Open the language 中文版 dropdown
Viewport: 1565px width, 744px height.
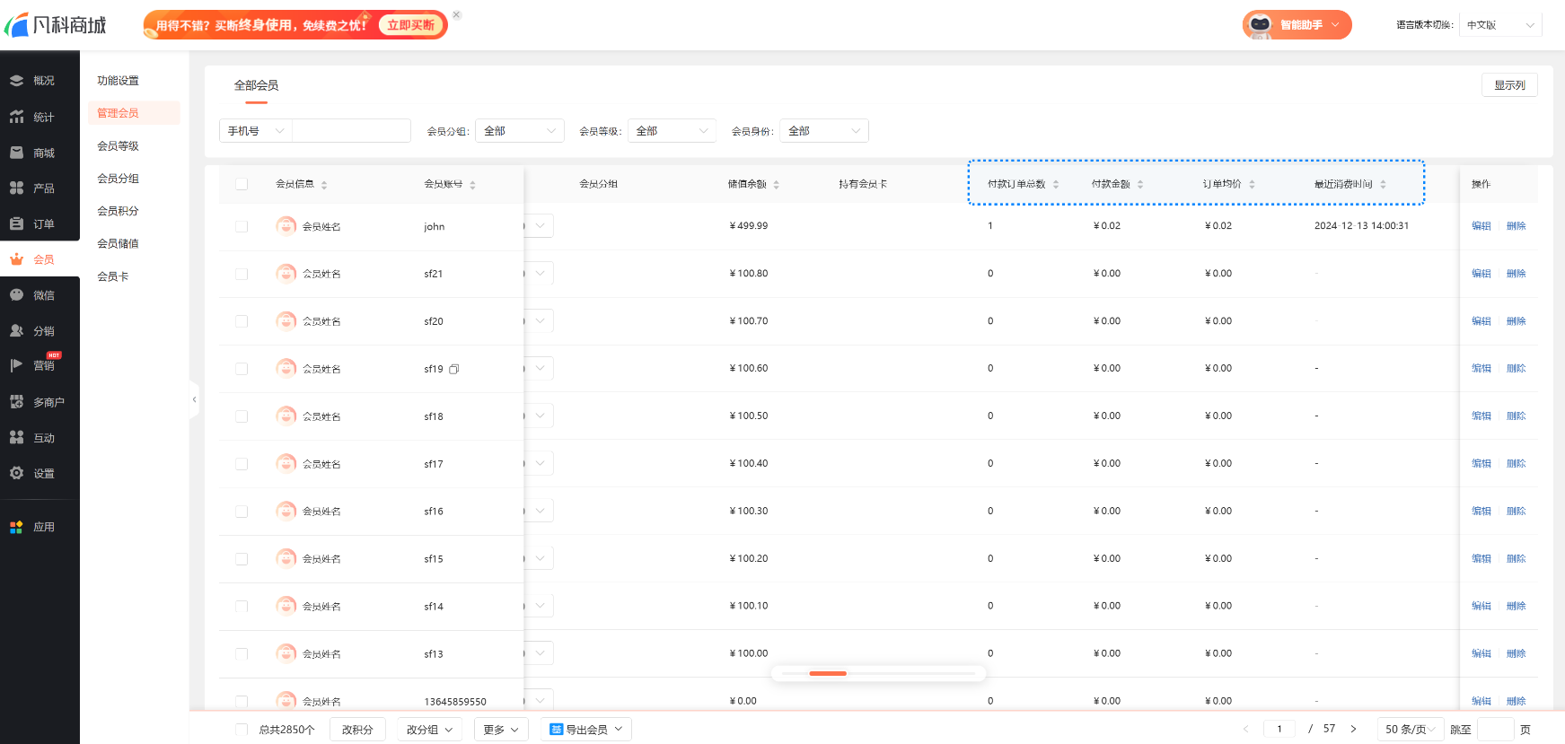pos(1501,25)
